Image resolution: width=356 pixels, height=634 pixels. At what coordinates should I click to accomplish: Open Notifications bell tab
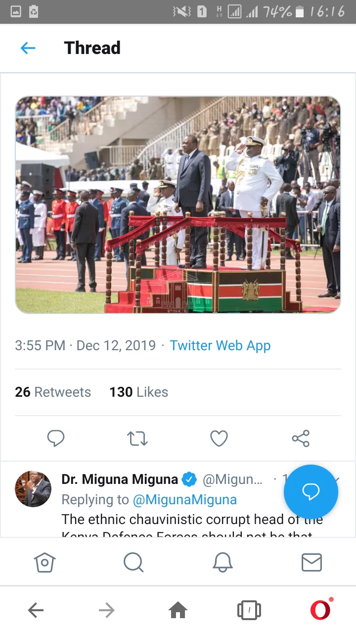pyautogui.click(x=222, y=562)
